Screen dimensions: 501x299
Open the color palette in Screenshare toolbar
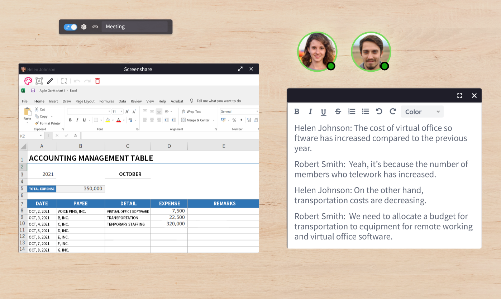[28, 81]
